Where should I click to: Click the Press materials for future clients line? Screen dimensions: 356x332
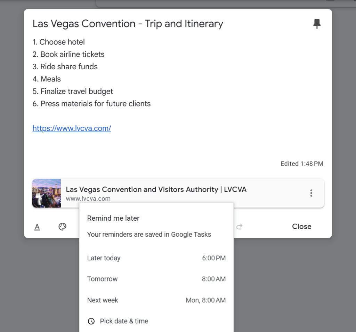pos(91,103)
